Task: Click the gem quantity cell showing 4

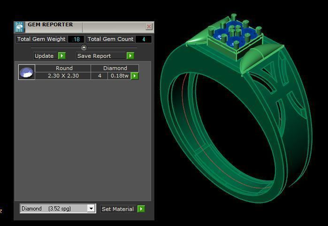Action: coord(99,76)
